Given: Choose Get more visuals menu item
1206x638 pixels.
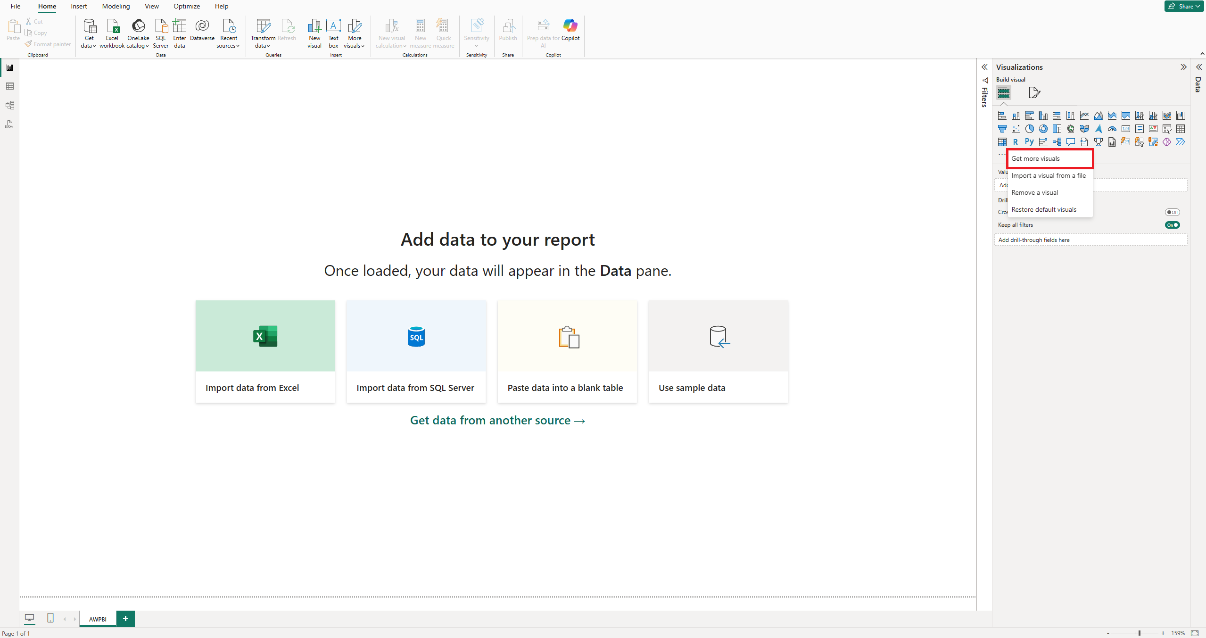Looking at the screenshot, I should 1050,158.
